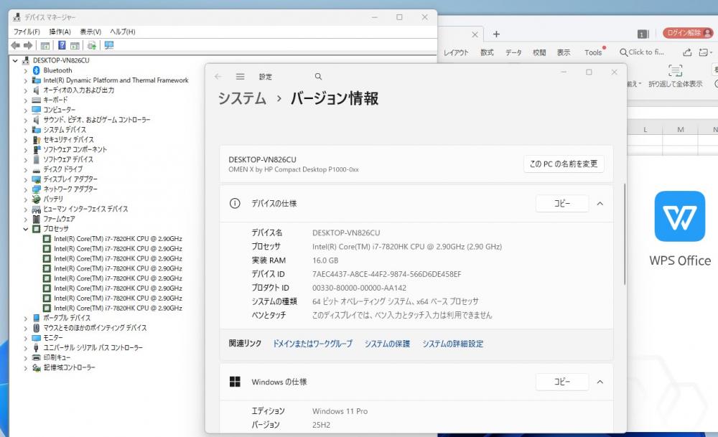Open the WPS dropdown next to share icon
The image size is (718, 437).
point(706,52)
